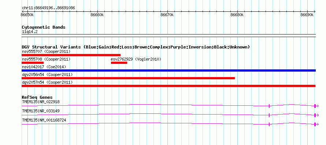Click the chr11:86649196..86691086 coordinate label
The width and height of the screenshot is (326, 145).
[48, 8]
